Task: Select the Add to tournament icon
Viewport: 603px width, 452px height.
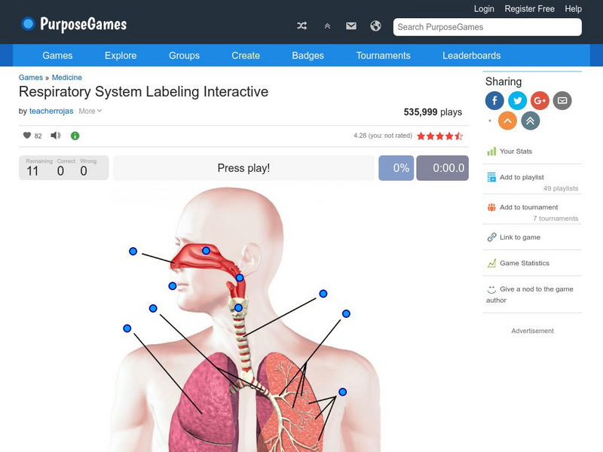Action: [489, 207]
